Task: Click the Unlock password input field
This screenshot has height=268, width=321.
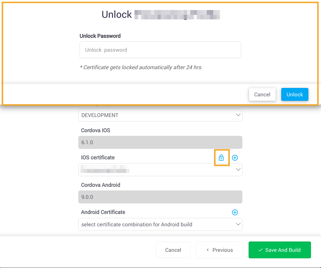Action: click(160, 50)
